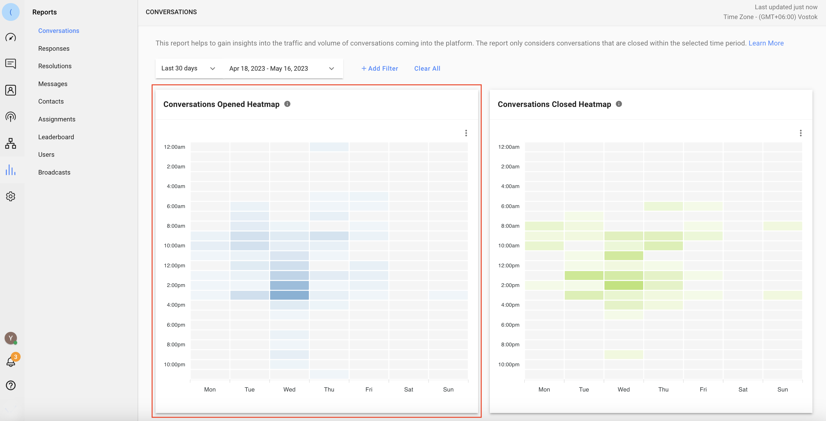
Task: Open the Closed Heatmap three-dot options menu
Action: coord(800,133)
